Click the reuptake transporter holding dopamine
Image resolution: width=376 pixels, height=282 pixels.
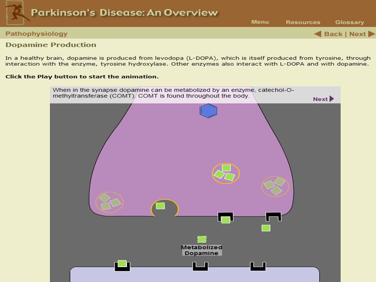tap(226, 217)
